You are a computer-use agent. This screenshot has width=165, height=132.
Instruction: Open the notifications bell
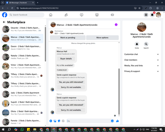click(152, 15)
